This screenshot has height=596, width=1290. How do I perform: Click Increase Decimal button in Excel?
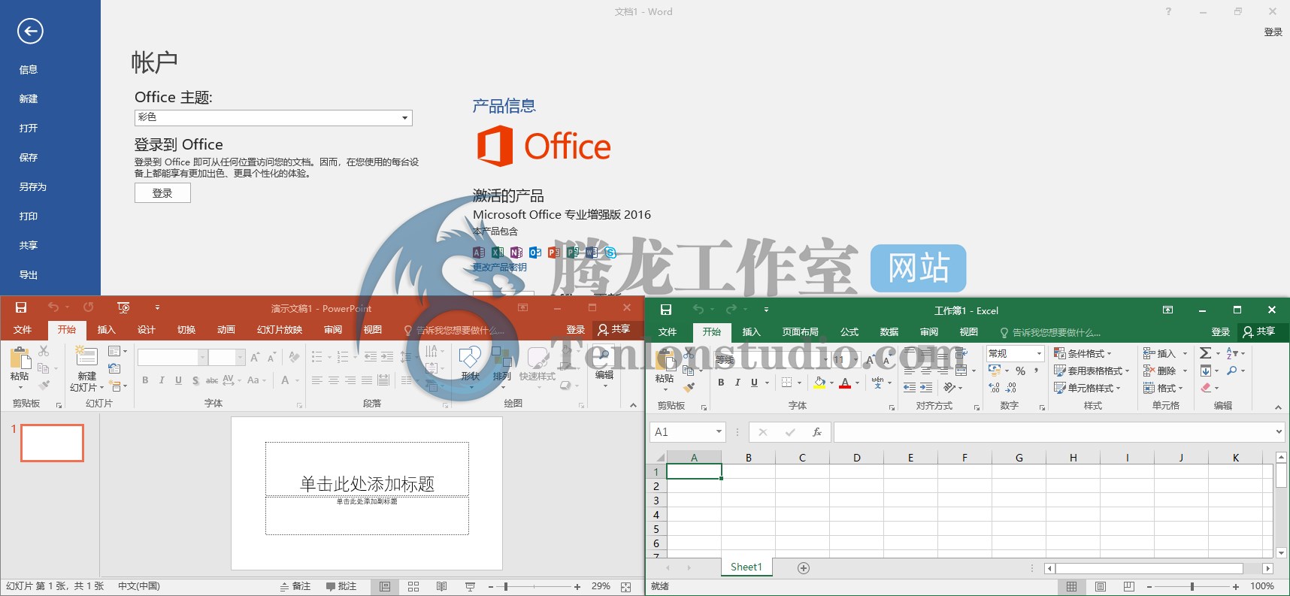(x=995, y=388)
